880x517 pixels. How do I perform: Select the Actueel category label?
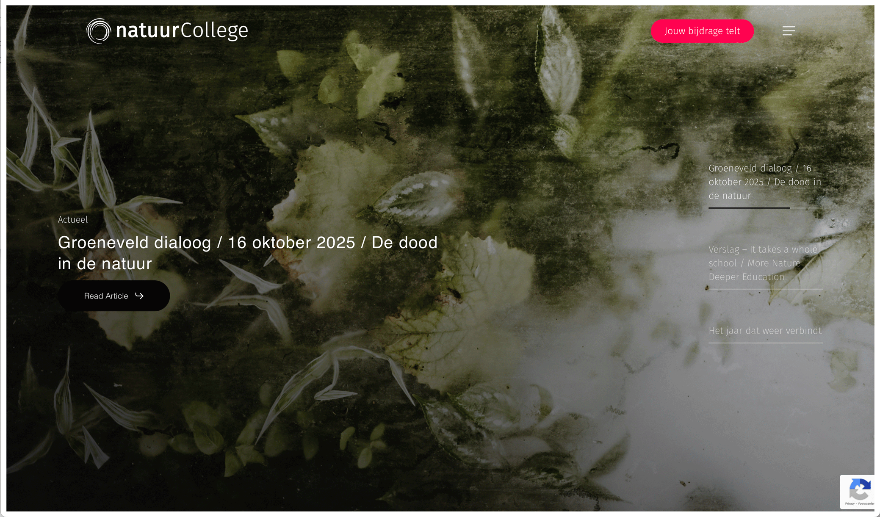pyautogui.click(x=73, y=219)
